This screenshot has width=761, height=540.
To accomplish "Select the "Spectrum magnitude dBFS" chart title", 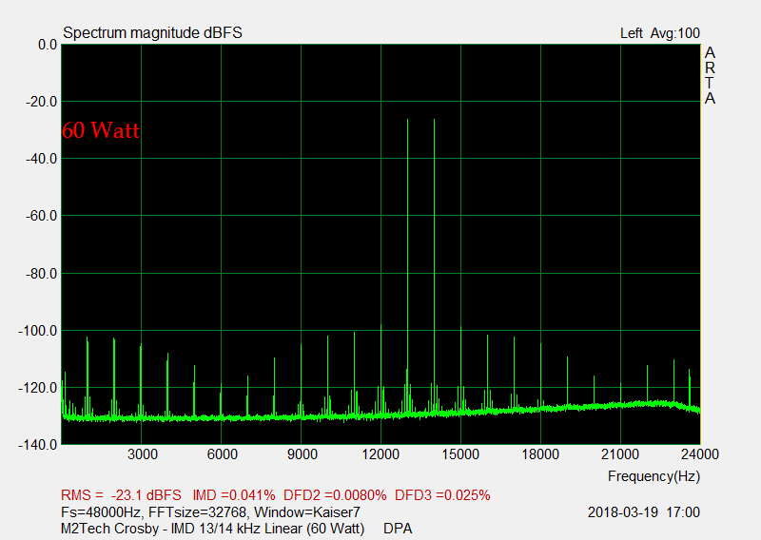I will click(x=152, y=33).
